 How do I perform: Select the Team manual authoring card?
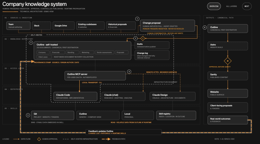[x=19, y=26]
